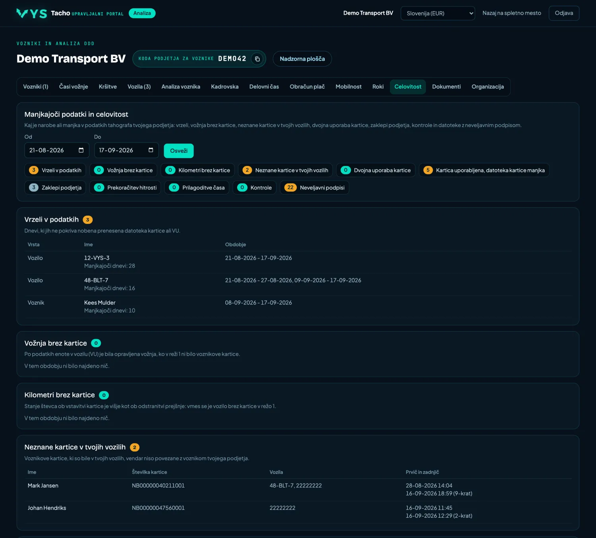This screenshot has width=596, height=538.
Task: Select the Vrzeli v podatkih filter chip
Action: coord(55,170)
